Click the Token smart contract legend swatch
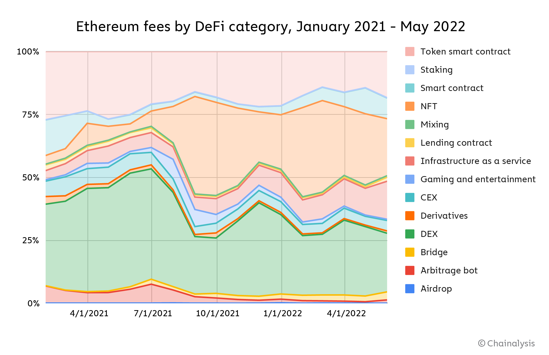549x355 pixels. point(410,51)
